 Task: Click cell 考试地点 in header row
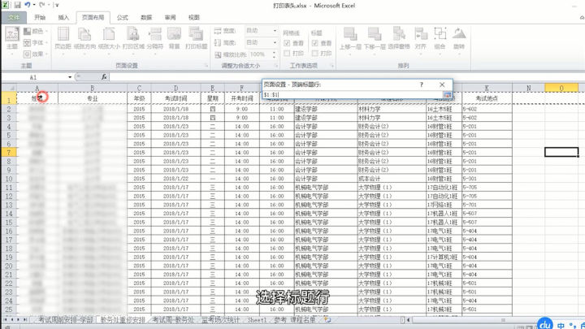(x=487, y=98)
